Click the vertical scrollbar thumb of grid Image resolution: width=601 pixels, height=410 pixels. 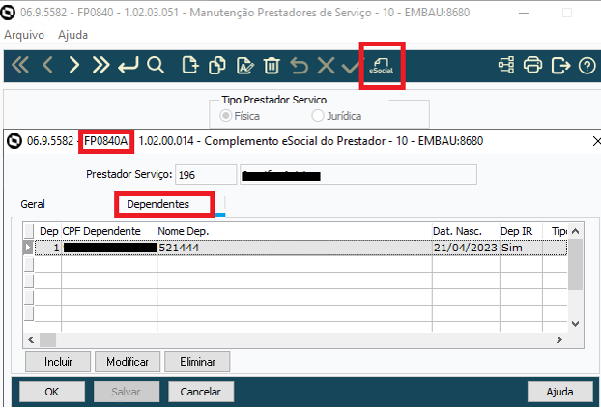click(575, 265)
